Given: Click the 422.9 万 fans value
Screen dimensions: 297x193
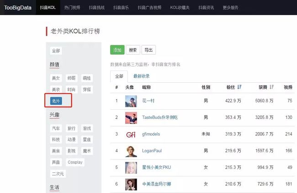Looking at the screenshot, I should tap(233, 101).
